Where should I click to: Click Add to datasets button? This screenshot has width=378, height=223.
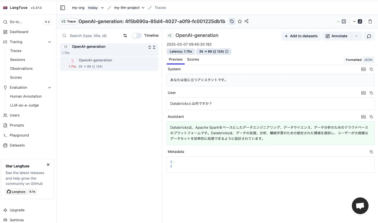(301, 36)
